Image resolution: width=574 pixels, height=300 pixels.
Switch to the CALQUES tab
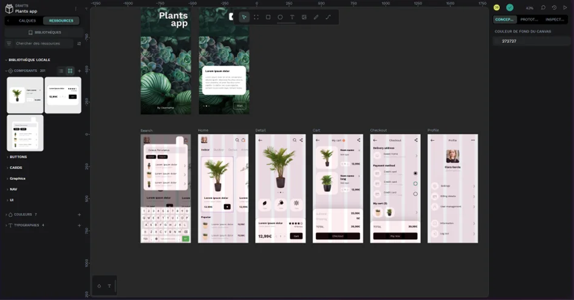[27, 21]
